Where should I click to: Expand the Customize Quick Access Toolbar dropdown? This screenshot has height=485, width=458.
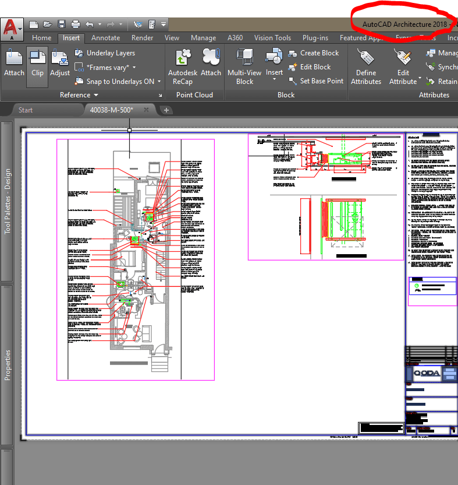pos(164,24)
